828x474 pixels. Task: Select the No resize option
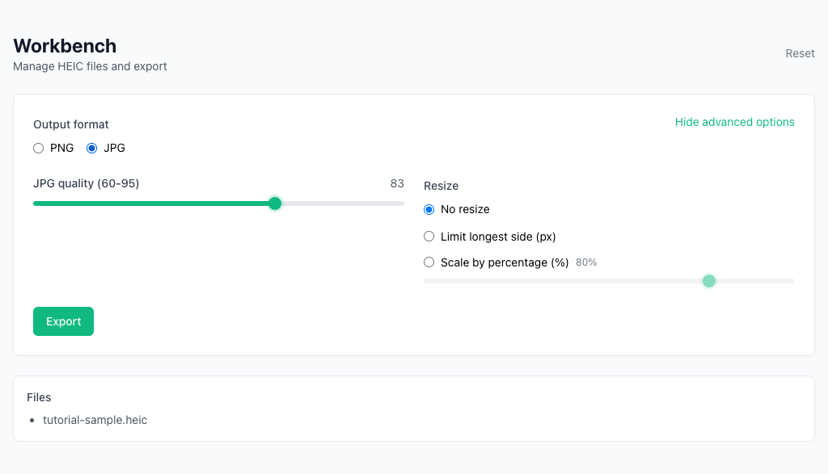429,210
